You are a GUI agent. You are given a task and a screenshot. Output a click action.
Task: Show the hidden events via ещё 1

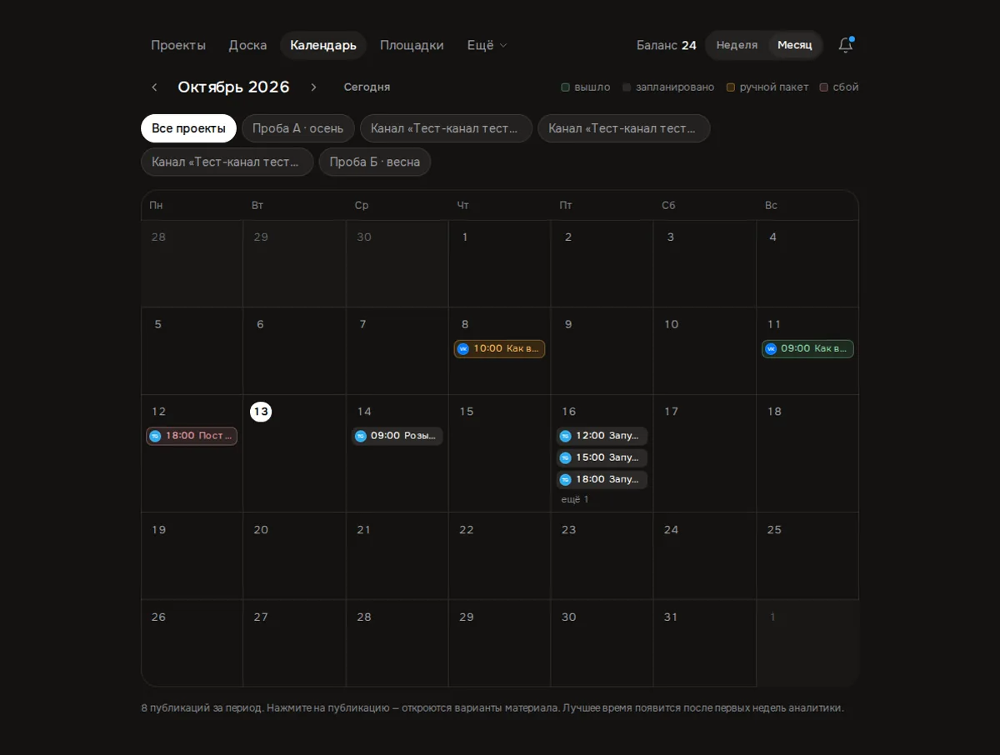(x=575, y=499)
